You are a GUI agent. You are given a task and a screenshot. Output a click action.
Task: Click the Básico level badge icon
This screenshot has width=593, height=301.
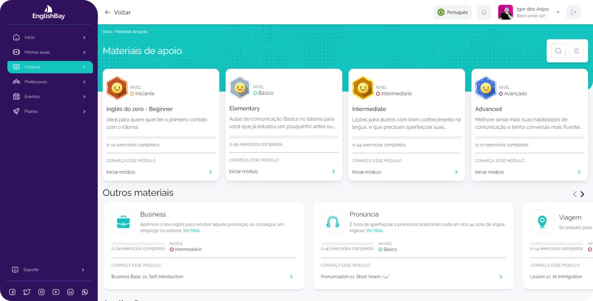pos(240,88)
